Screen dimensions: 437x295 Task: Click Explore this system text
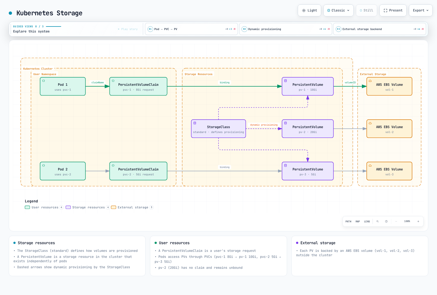31,31
